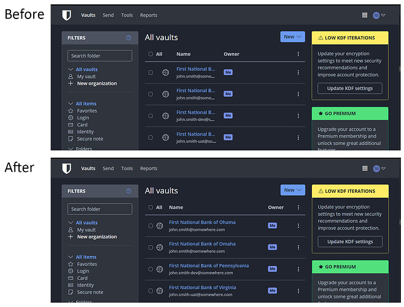Screen dimensions: 404x307
Task: Select My vault filter in the Before screenshot
Action: pos(87,77)
